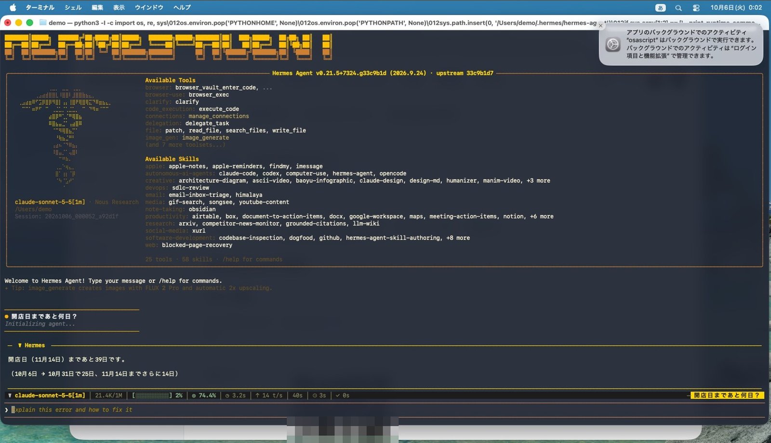Click the image_generate tool entry

[205, 138]
